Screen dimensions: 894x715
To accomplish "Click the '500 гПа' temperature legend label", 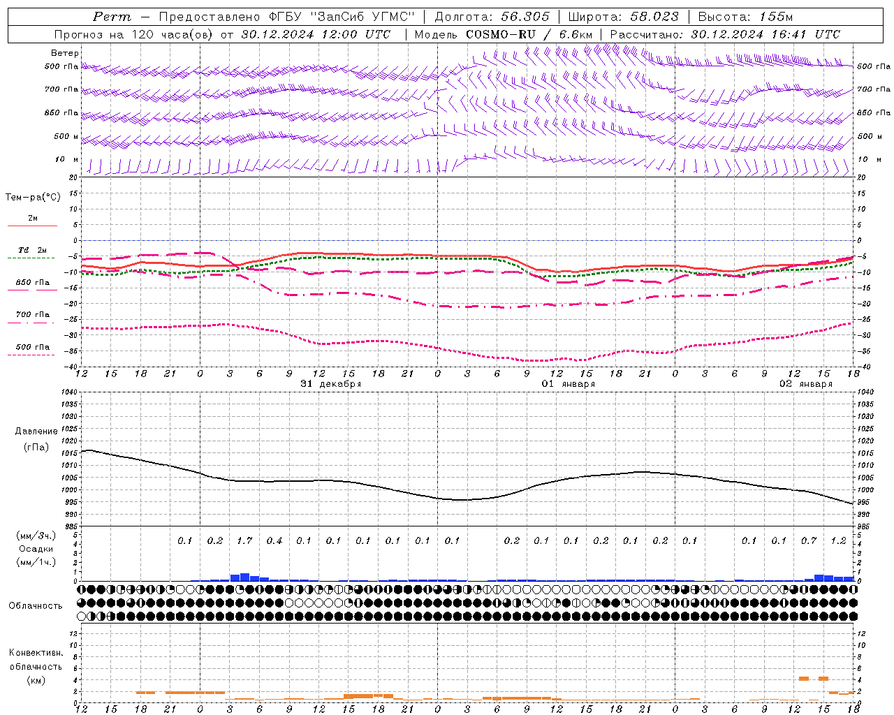I will pyautogui.click(x=33, y=347).
